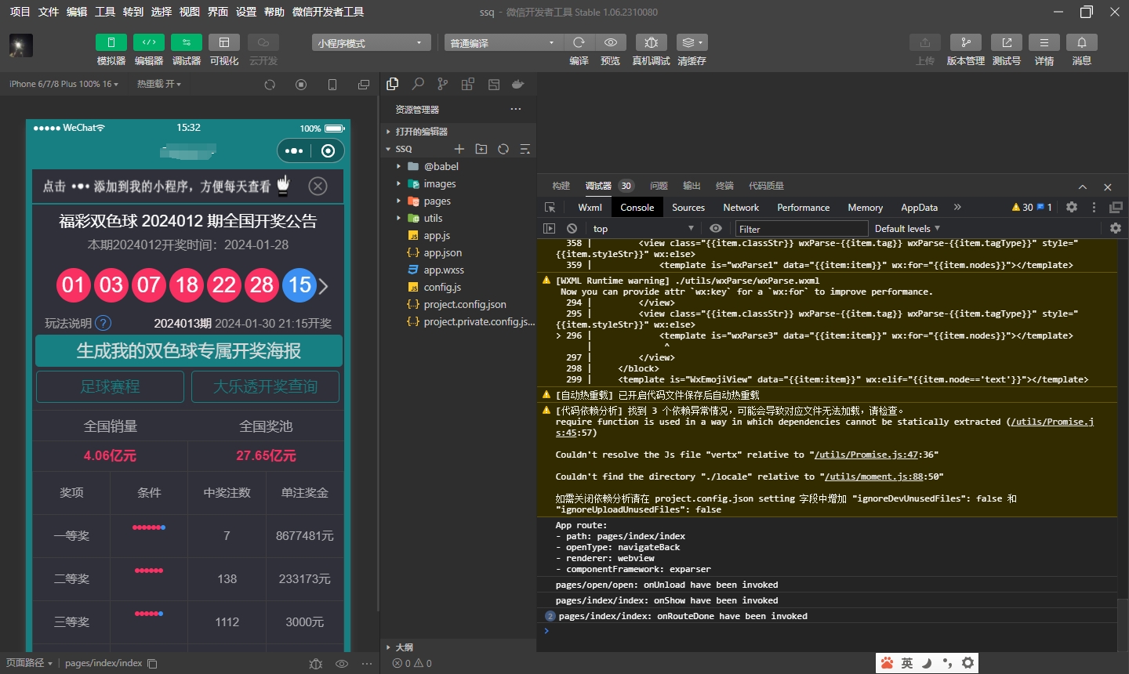This screenshot has height=674, width=1129.
Task: Open the Default levels dropdown
Action: point(907,228)
